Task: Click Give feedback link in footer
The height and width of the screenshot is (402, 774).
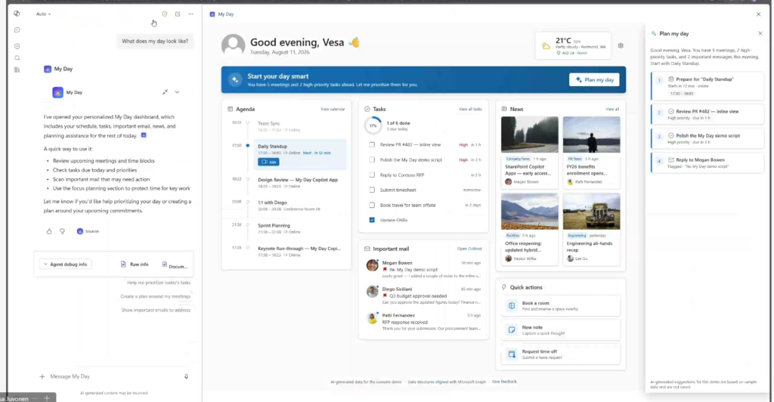Action: (x=504, y=382)
